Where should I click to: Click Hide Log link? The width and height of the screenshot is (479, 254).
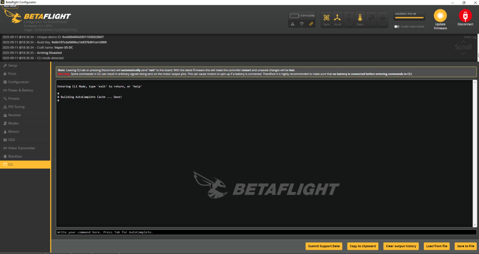coord(470,37)
